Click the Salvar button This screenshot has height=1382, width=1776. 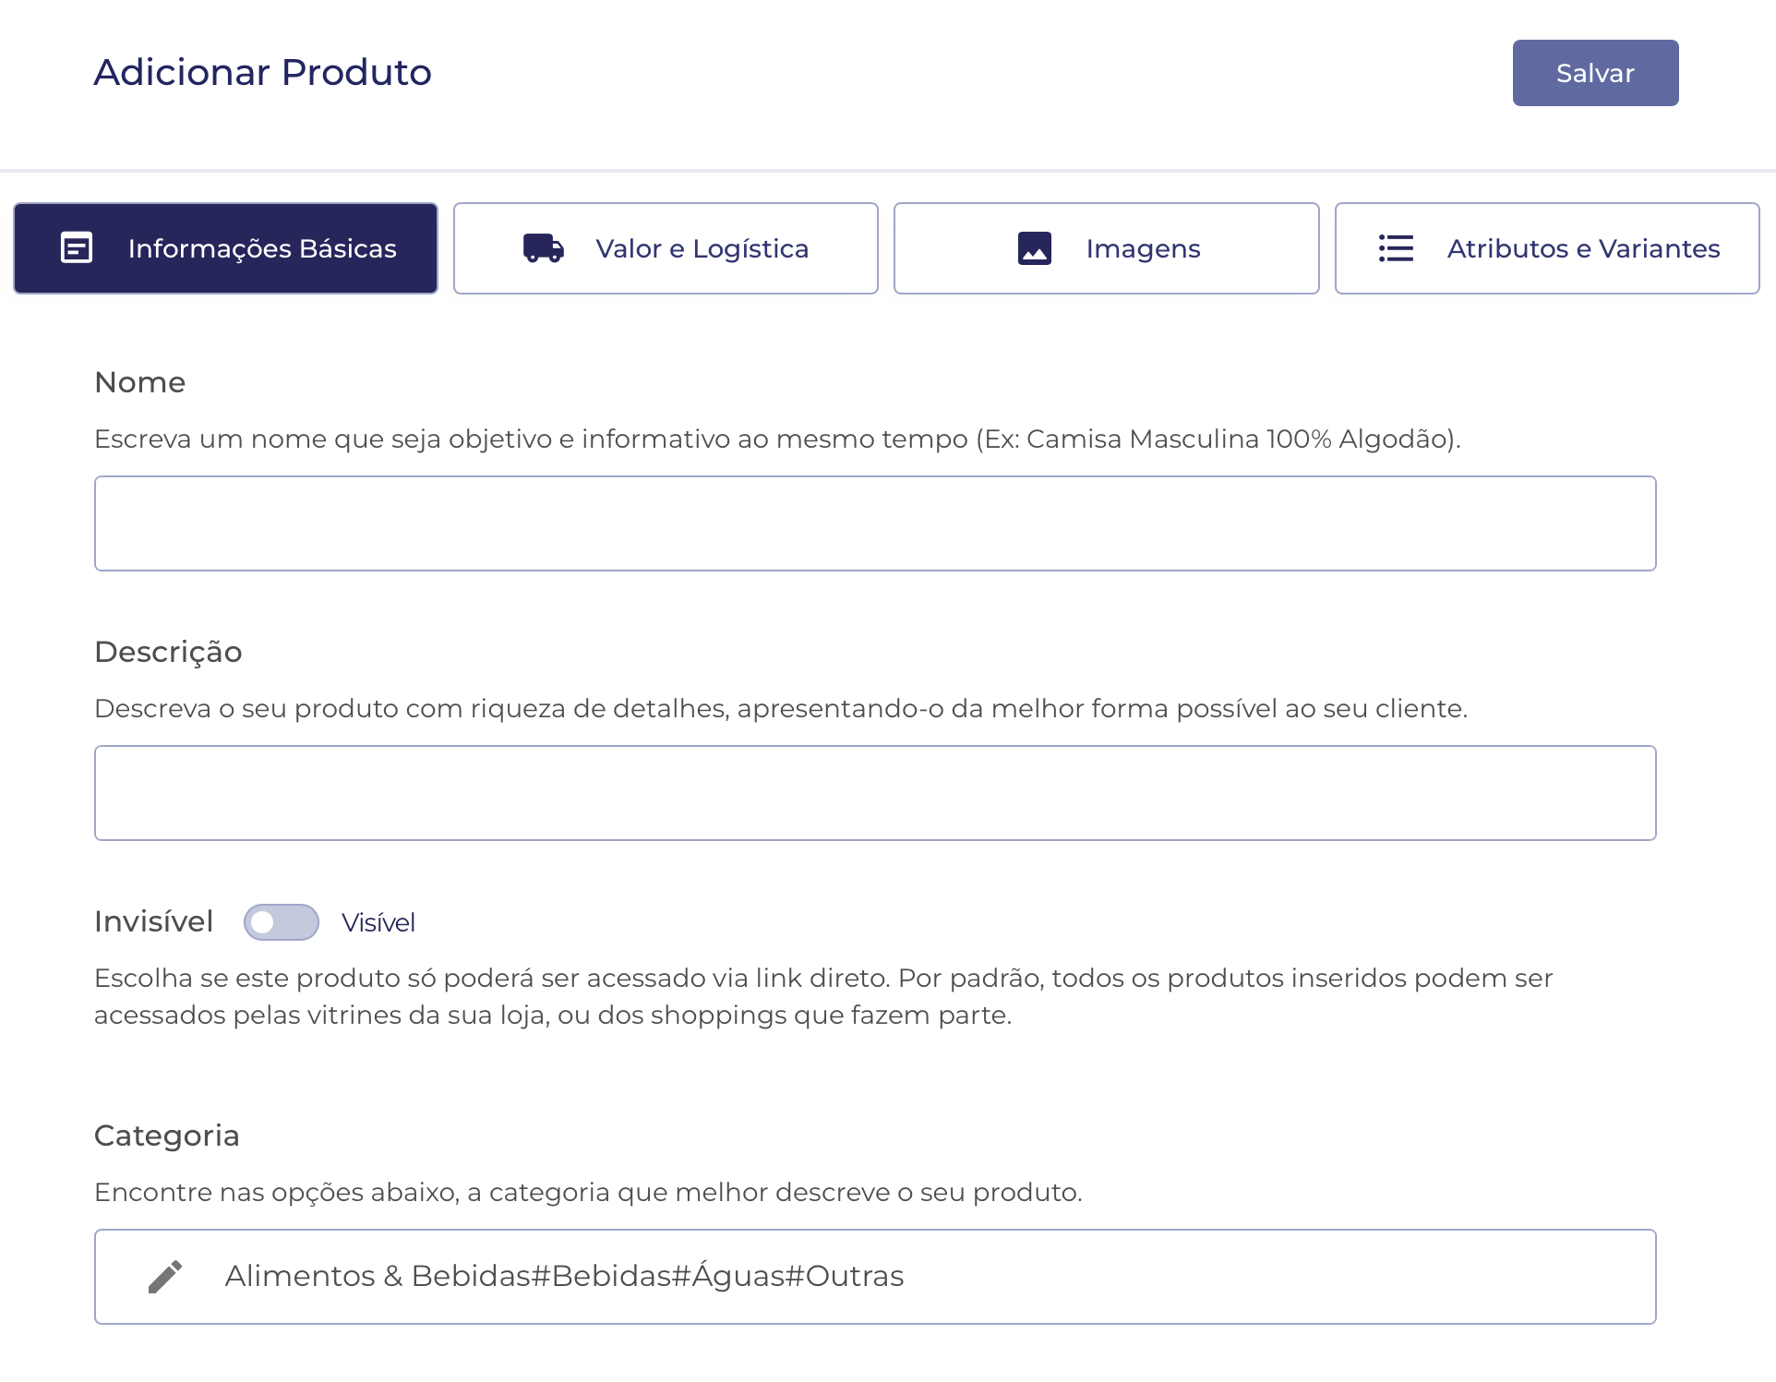pyautogui.click(x=1595, y=73)
